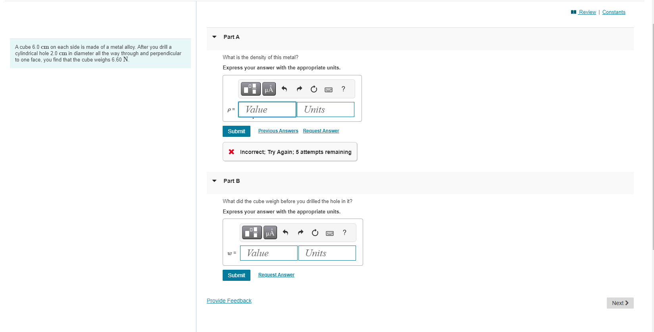
Task: Reset Part B answer with circular arrow
Action: [315, 232]
